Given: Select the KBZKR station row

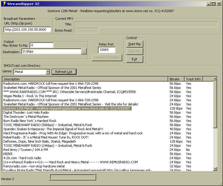Looking at the screenshot, I should click(108, 154).
